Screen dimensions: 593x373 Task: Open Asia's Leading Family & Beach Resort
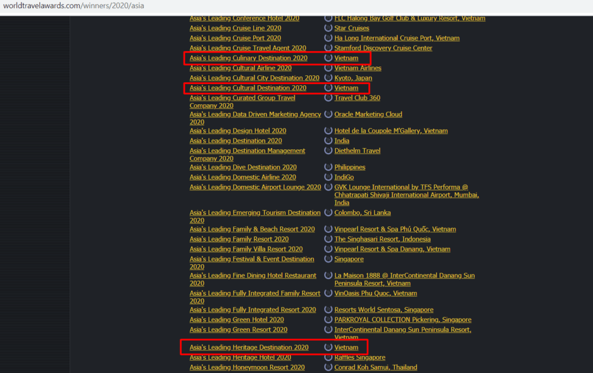click(252, 229)
